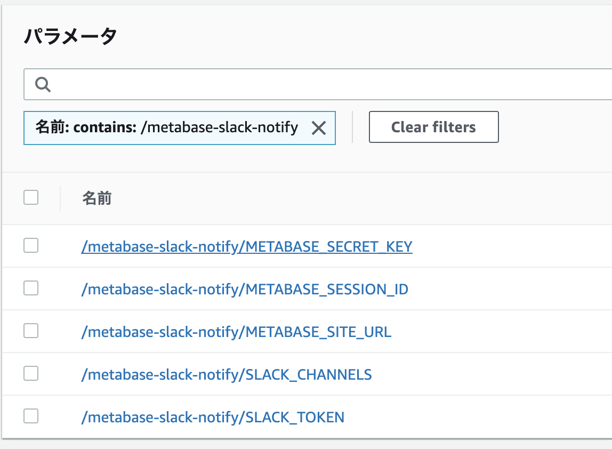This screenshot has height=449, width=612.
Task: Enable the SLACK_CHANNELS row checkbox
Action: [x=31, y=374]
